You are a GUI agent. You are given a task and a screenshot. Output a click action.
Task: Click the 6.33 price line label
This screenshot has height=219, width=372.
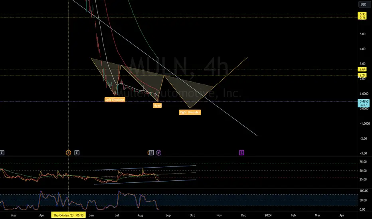click(x=362, y=14)
